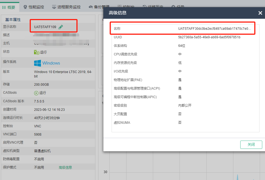Click the Windows logo icon

pyautogui.click(x=37, y=63)
